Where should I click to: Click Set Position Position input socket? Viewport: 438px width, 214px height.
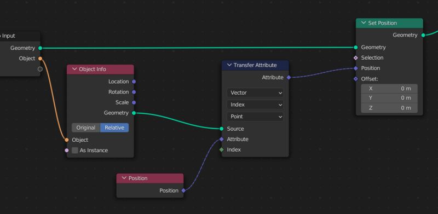pyautogui.click(x=355, y=68)
